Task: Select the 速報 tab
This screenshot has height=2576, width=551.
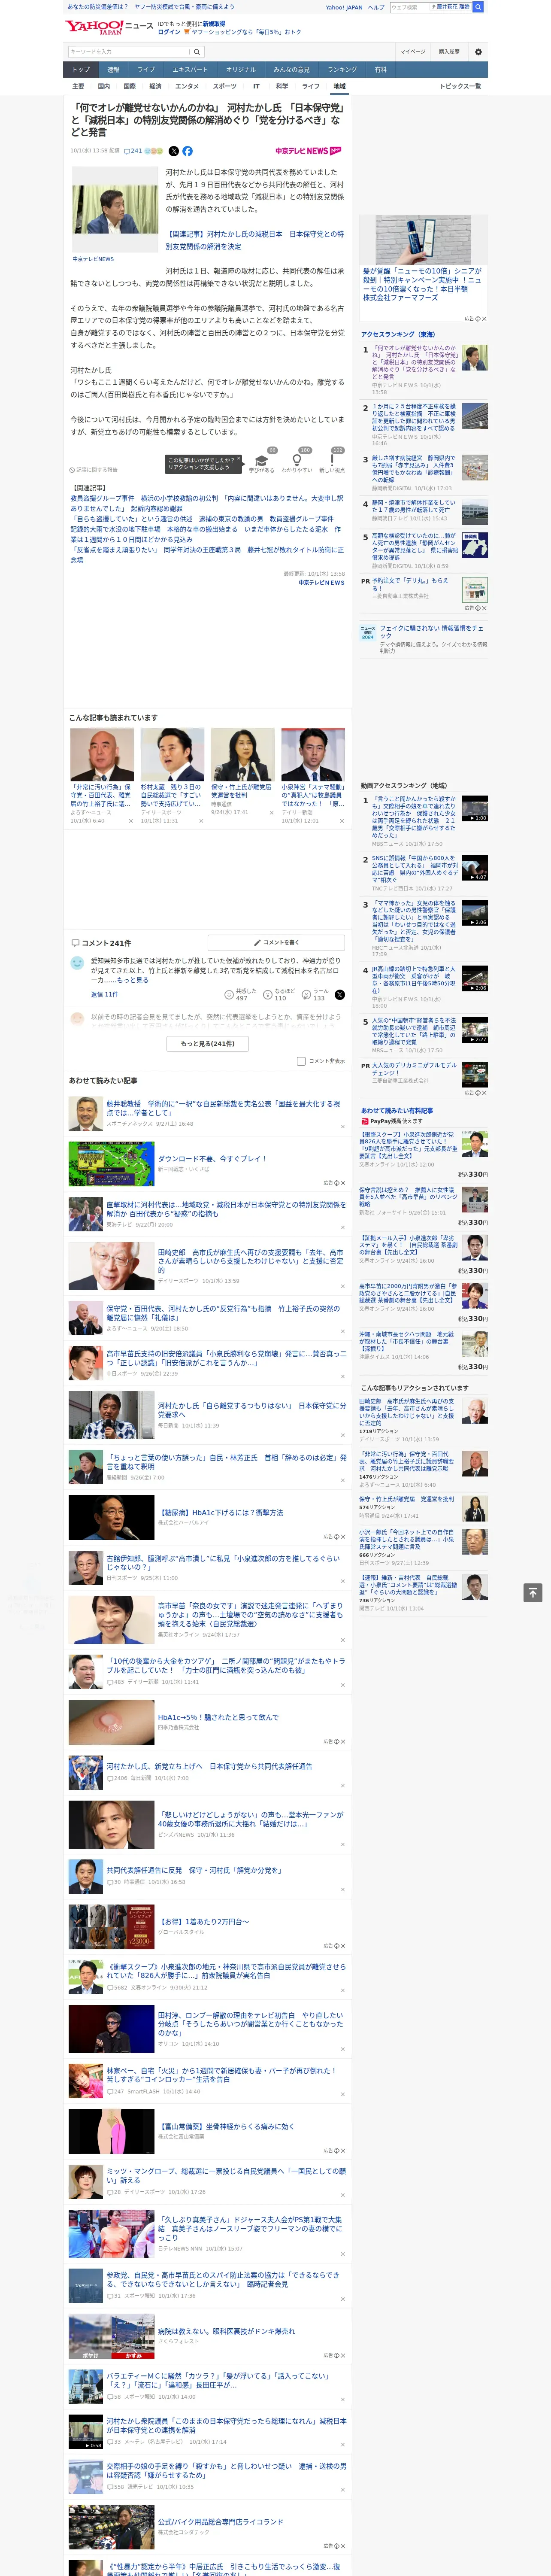Action: 113,70
